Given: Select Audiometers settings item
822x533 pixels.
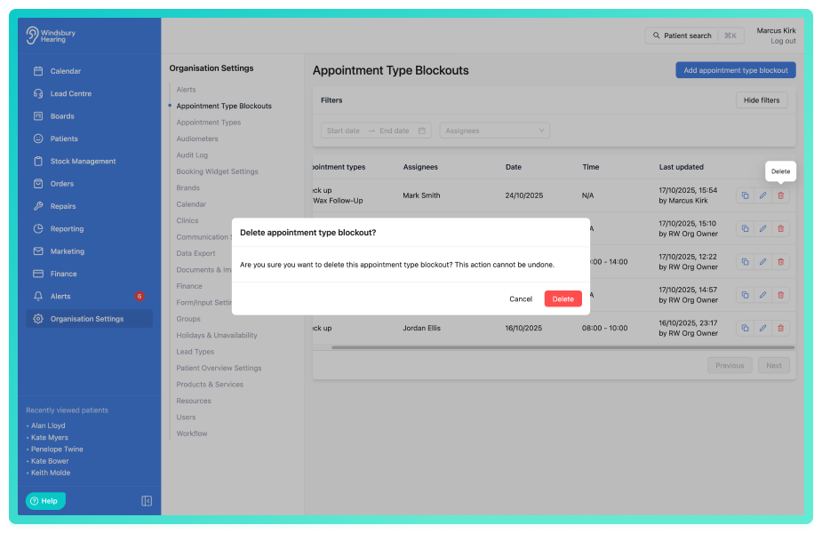Looking at the screenshot, I should (x=197, y=139).
